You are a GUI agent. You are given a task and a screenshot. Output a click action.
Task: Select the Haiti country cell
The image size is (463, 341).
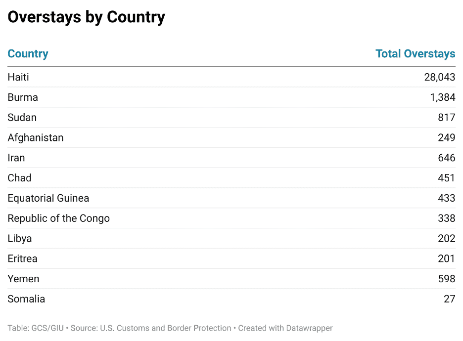pos(18,77)
